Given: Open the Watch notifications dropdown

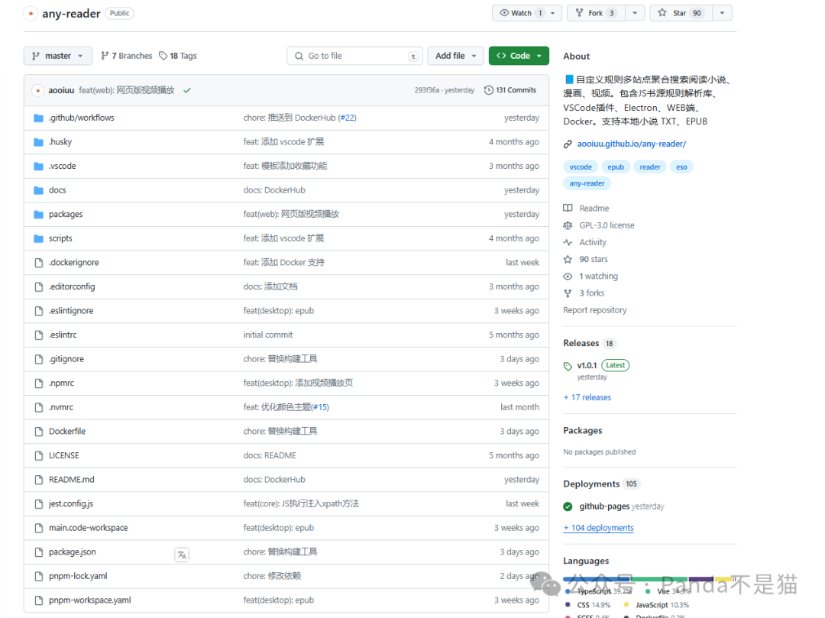Looking at the screenshot, I should [x=526, y=13].
